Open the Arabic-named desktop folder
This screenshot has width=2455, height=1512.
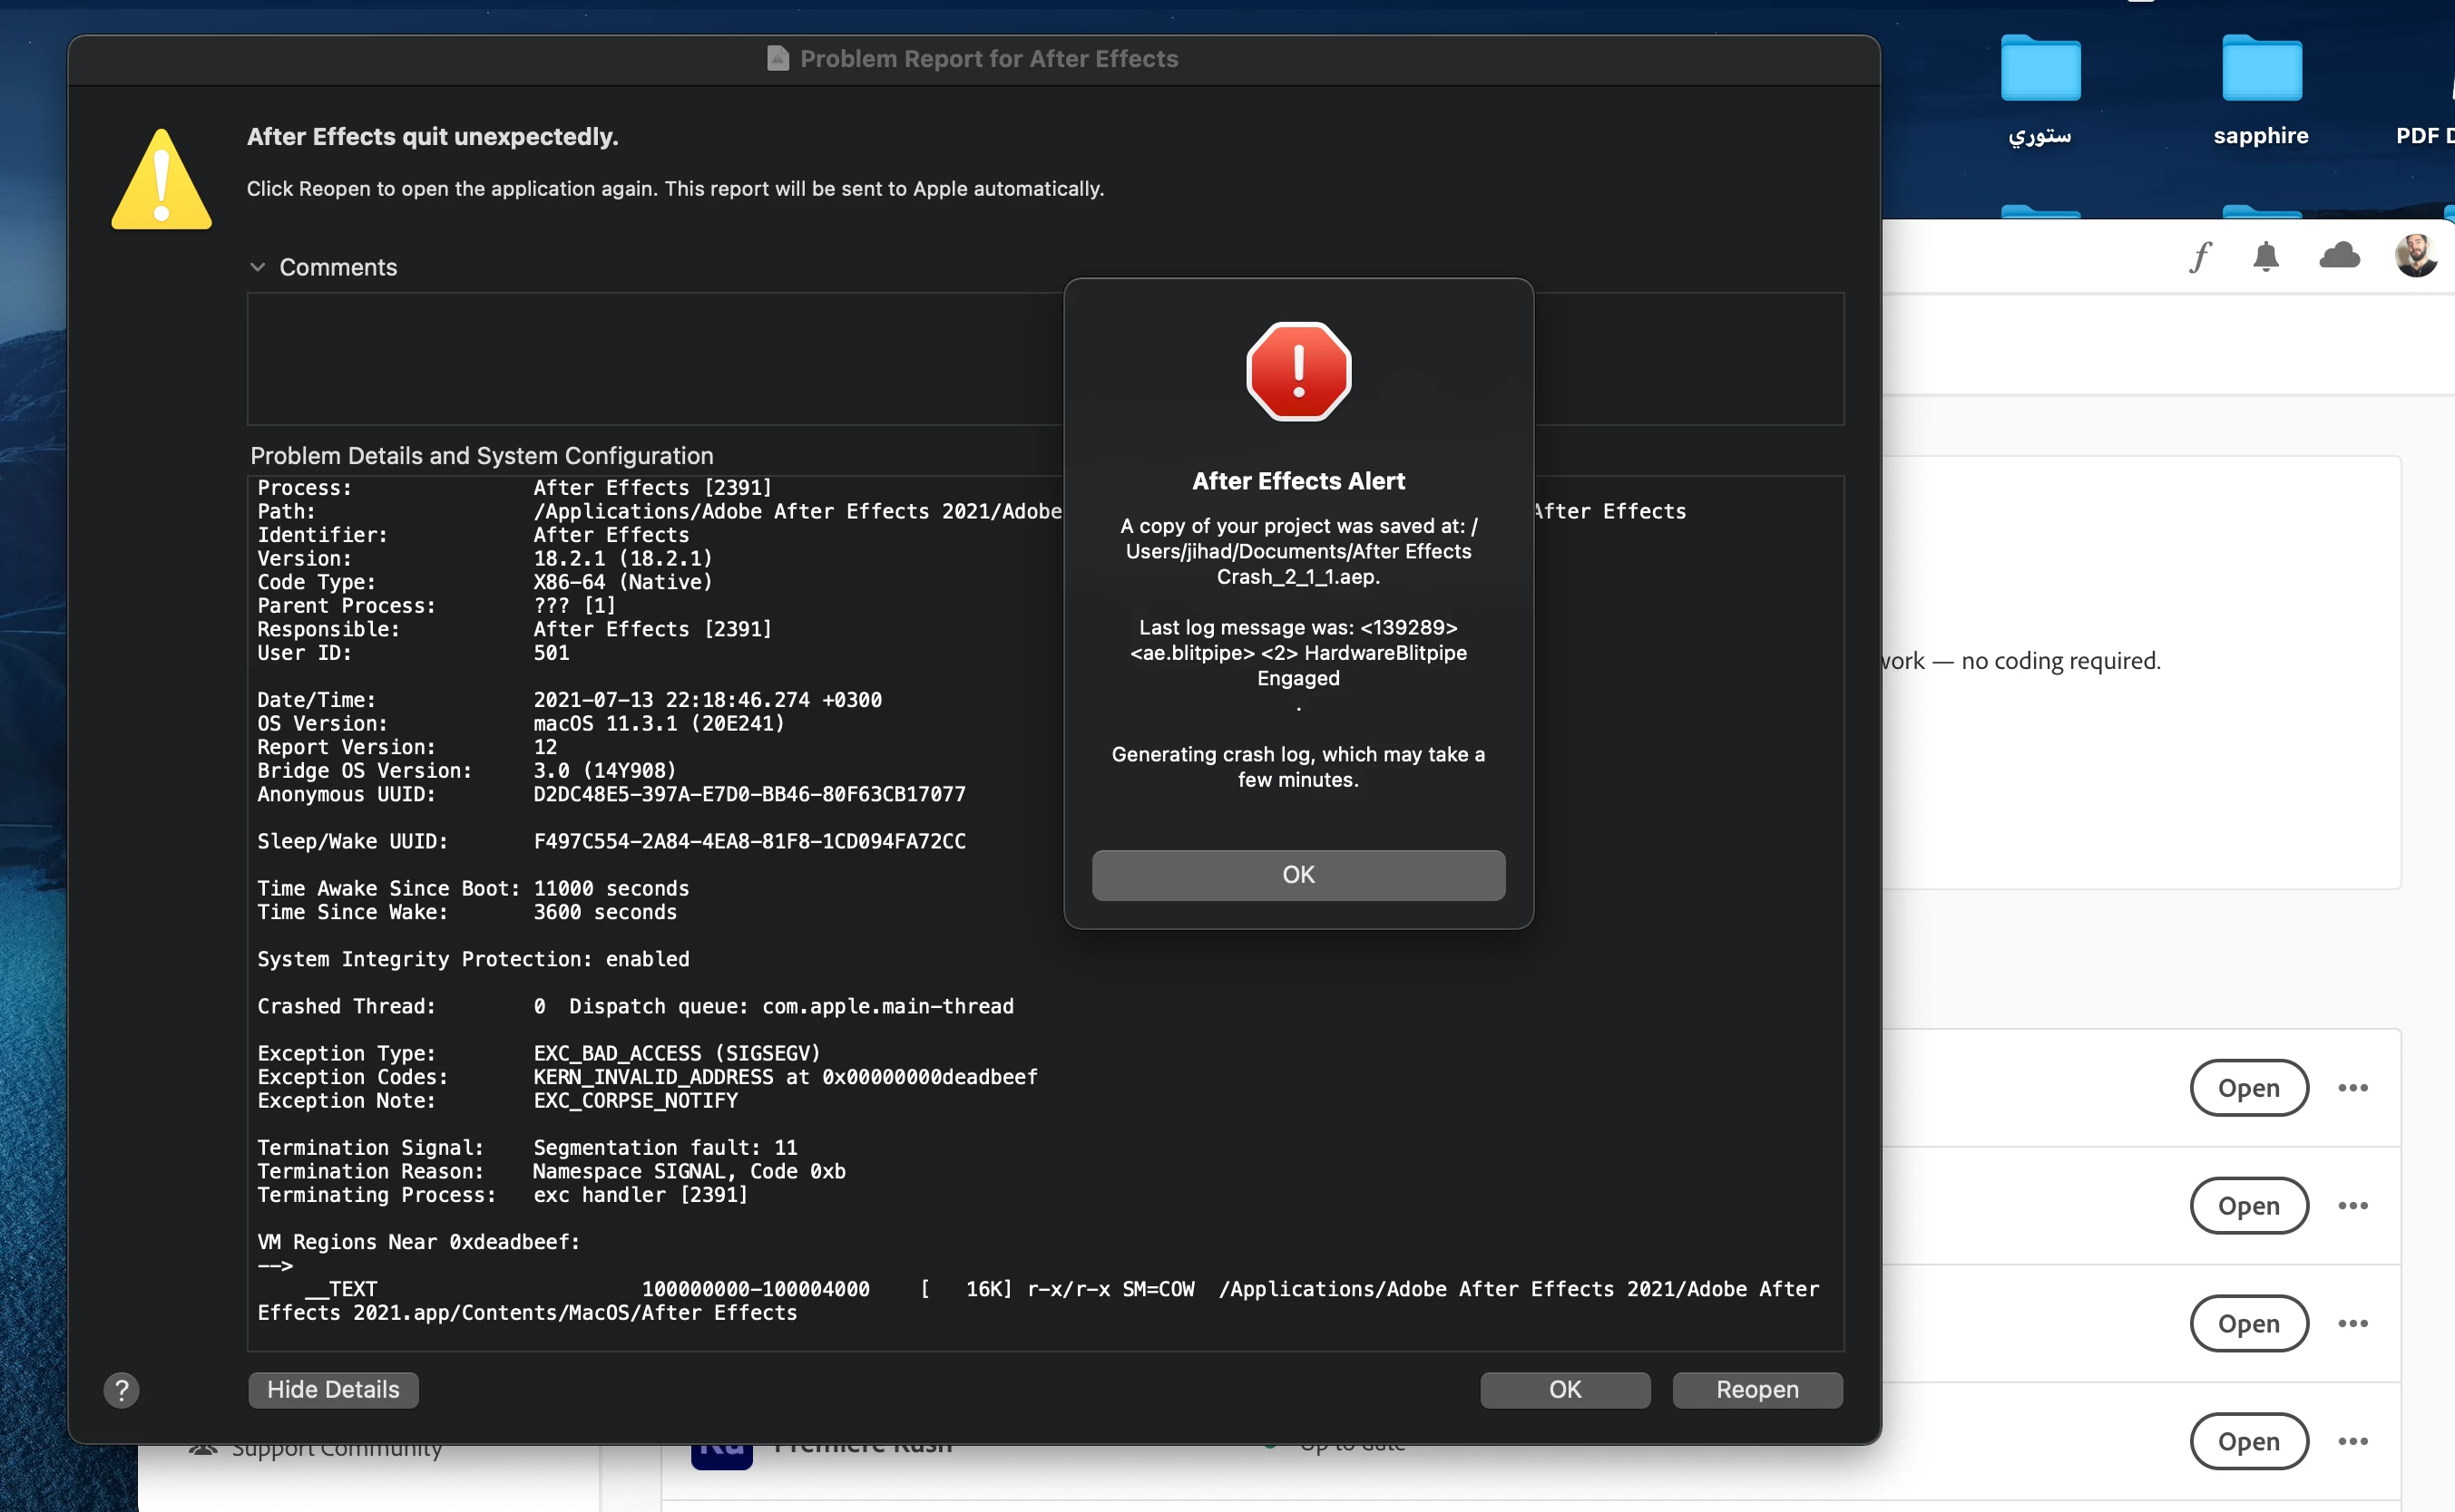coord(2039,70)
